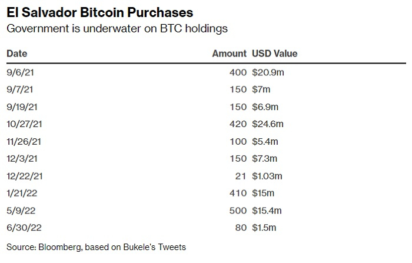Select the 12/22/21 date entry
This screenshot has width=412, height=263.
coord(24,176)
